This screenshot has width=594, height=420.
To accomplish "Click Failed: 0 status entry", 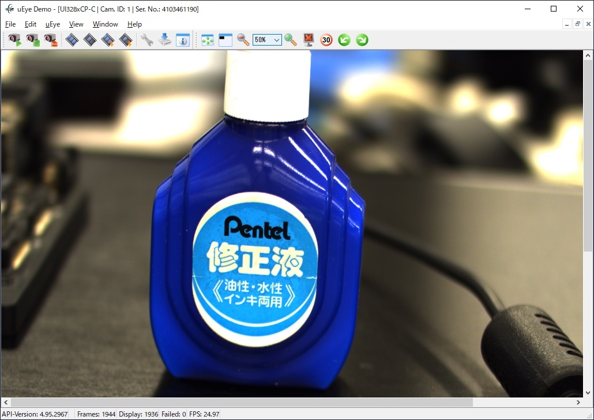I will [x=174, y=414].
